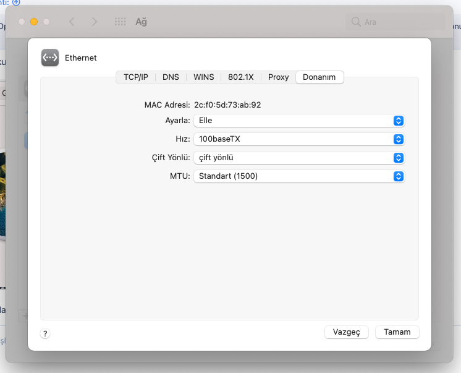Viewport: 461px width, 373px height.
Task: Click the back navigation arrow
Action: [x=72, y=22]
